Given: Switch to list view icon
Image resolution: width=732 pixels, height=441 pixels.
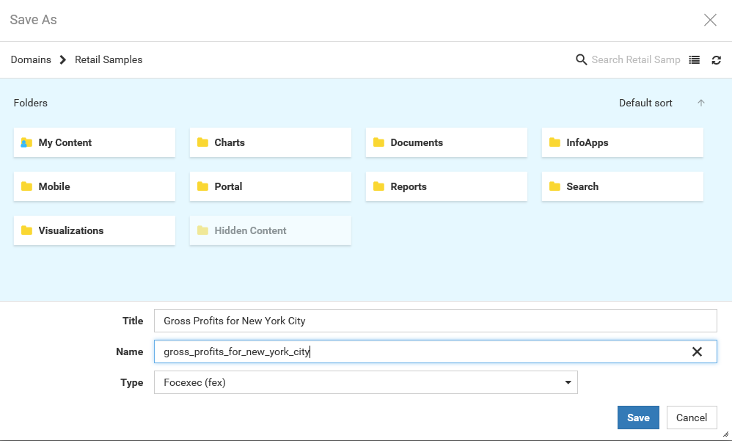Looking at the screenshot, I should tap(695, 60).
